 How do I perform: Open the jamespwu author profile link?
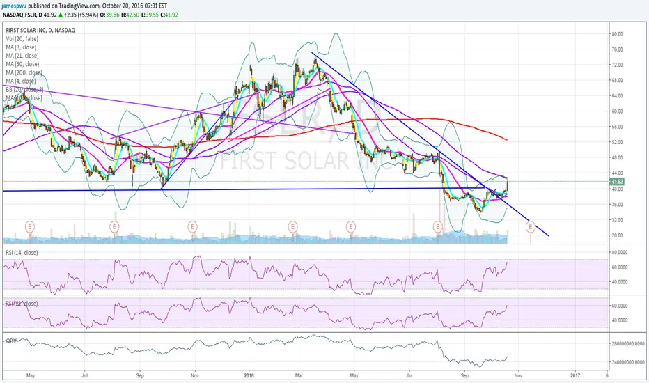[14, 6]
